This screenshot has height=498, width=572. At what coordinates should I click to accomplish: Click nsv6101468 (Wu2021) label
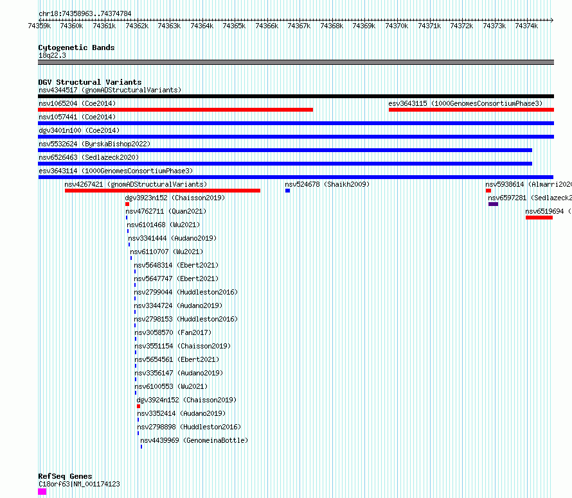point(163,225)
